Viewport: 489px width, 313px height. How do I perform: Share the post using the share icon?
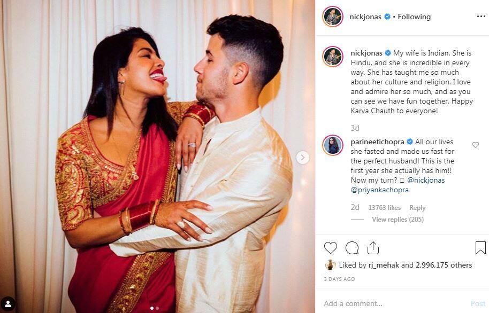[373, 248]
